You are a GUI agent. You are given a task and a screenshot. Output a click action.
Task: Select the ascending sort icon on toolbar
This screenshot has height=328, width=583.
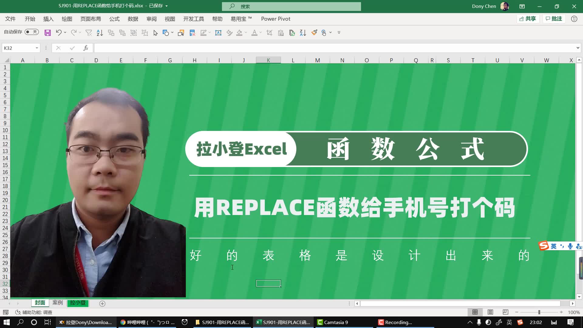pos(100,32)
